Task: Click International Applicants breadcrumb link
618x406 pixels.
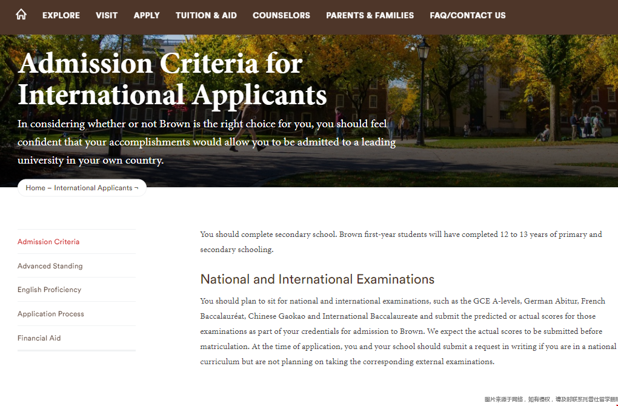Action: pos(93,188)
